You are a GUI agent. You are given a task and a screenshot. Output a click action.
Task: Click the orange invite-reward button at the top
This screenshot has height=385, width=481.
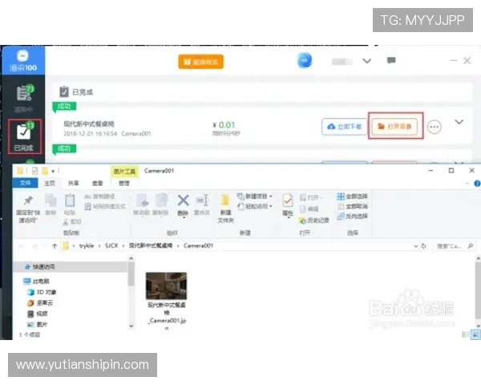click(x=200, y=62)
